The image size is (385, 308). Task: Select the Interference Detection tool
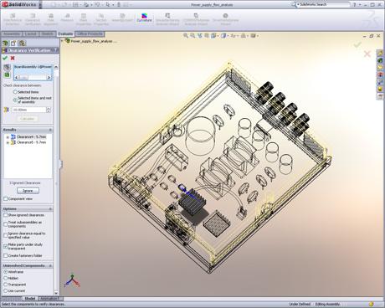tap(13, 19)
